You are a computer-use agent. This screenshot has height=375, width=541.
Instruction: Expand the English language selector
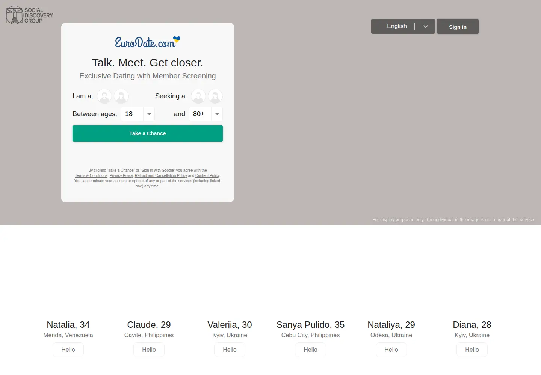click(x=403, y=26)
